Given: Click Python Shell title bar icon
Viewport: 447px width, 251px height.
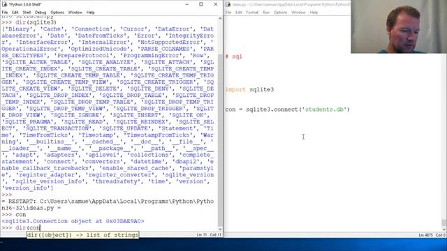Looking at the screenshot, I should 4,4.
